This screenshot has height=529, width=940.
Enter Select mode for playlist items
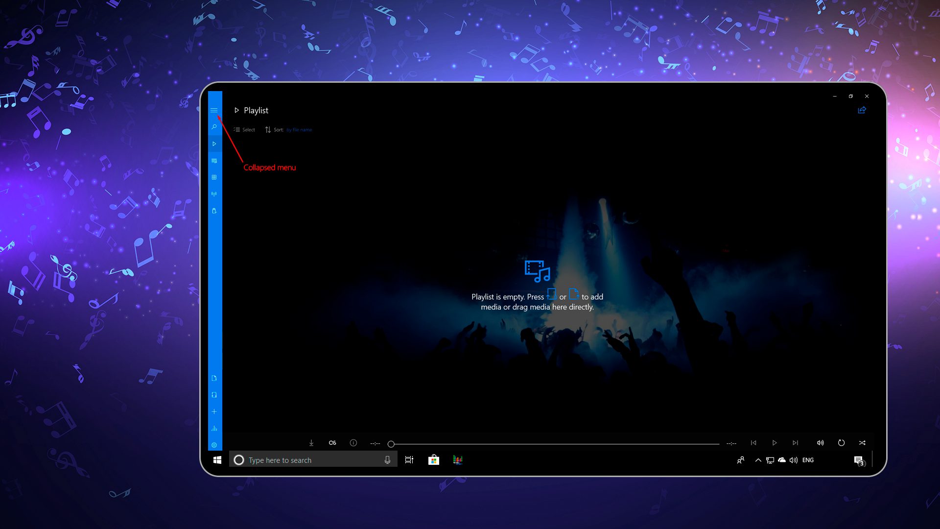click(x=244, y=129)
